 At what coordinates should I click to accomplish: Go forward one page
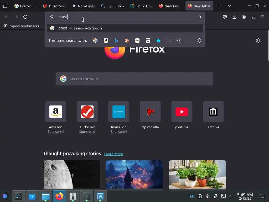point(16,17)
